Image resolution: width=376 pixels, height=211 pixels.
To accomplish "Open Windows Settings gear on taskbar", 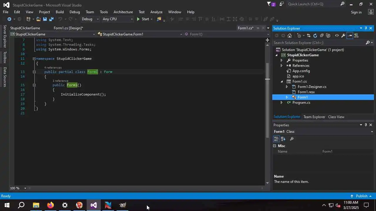I will 65,205.
